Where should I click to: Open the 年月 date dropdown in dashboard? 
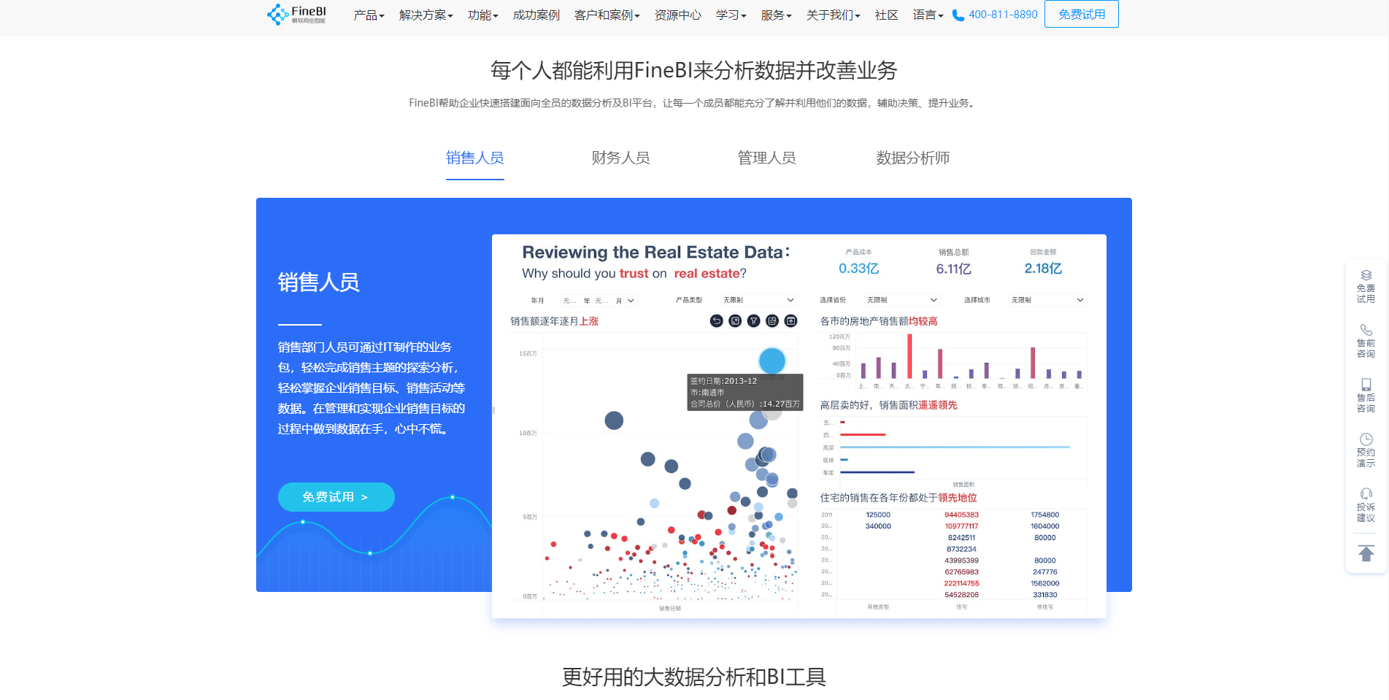(x=599, y=301)
